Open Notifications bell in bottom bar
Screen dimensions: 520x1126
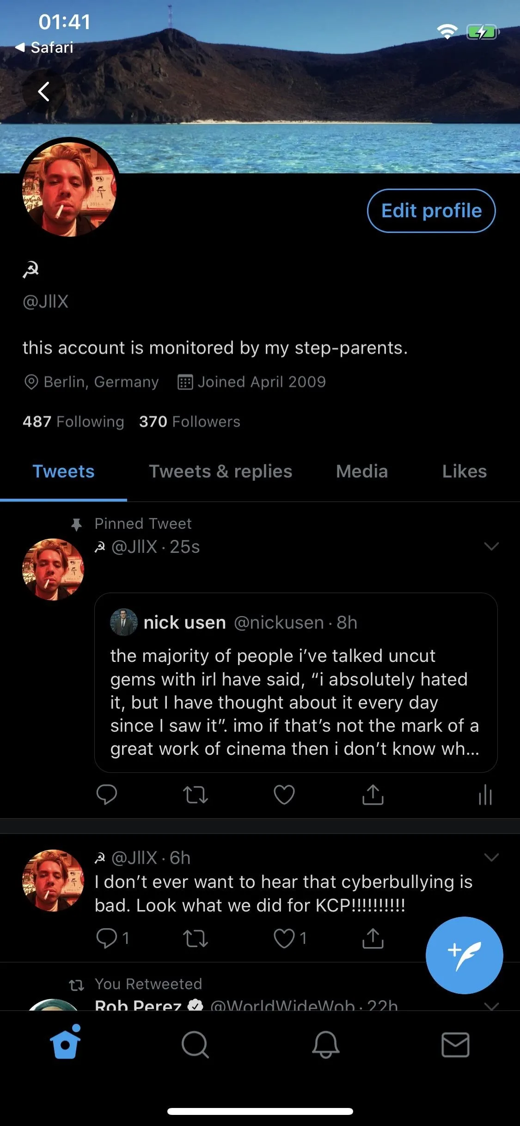click(325, 1045)
